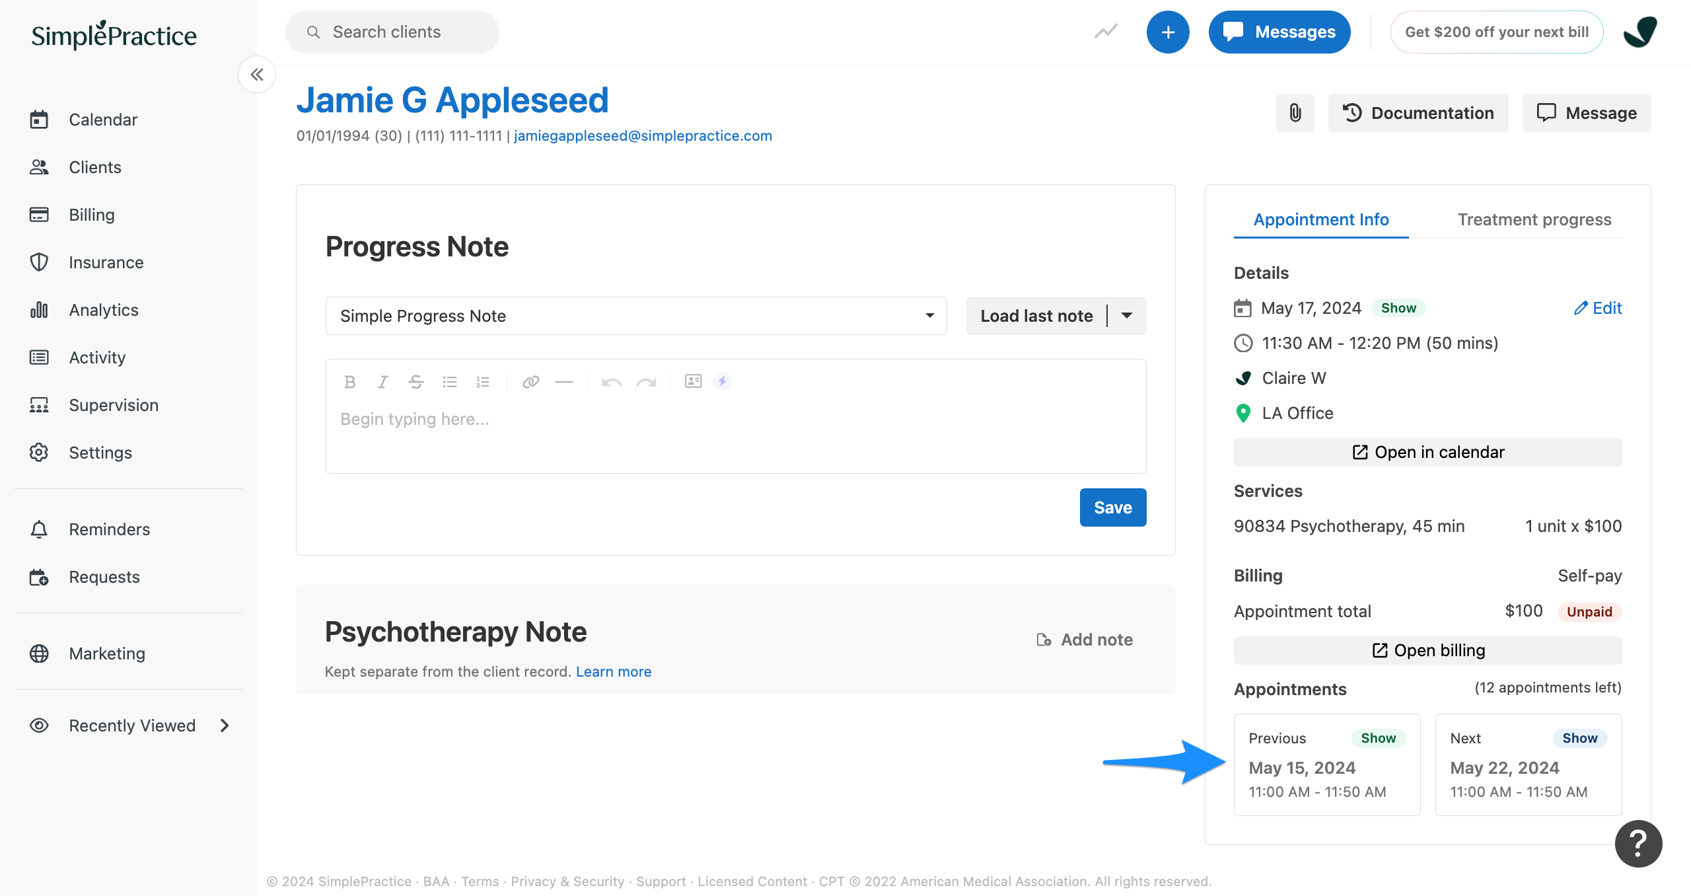Focus the Search clients field
Image resolution: width=1691 pixels, height=896 pixels.
click(392, 32)
